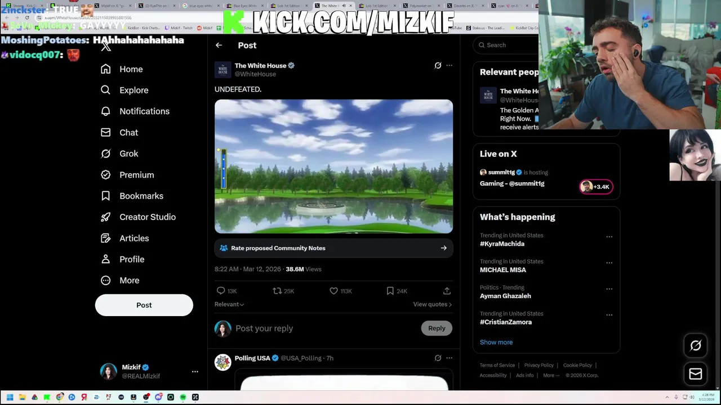721x405 pixels.
Task: Click the Profile person icon
Action: 105,259
